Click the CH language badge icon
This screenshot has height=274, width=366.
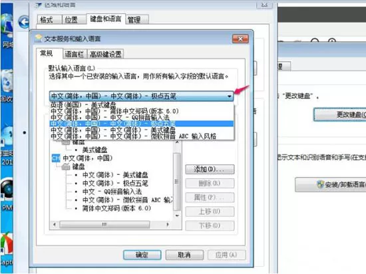56,158
